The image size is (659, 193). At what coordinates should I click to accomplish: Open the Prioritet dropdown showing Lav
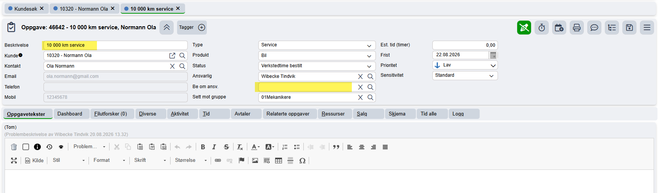[x=465, y=65]
